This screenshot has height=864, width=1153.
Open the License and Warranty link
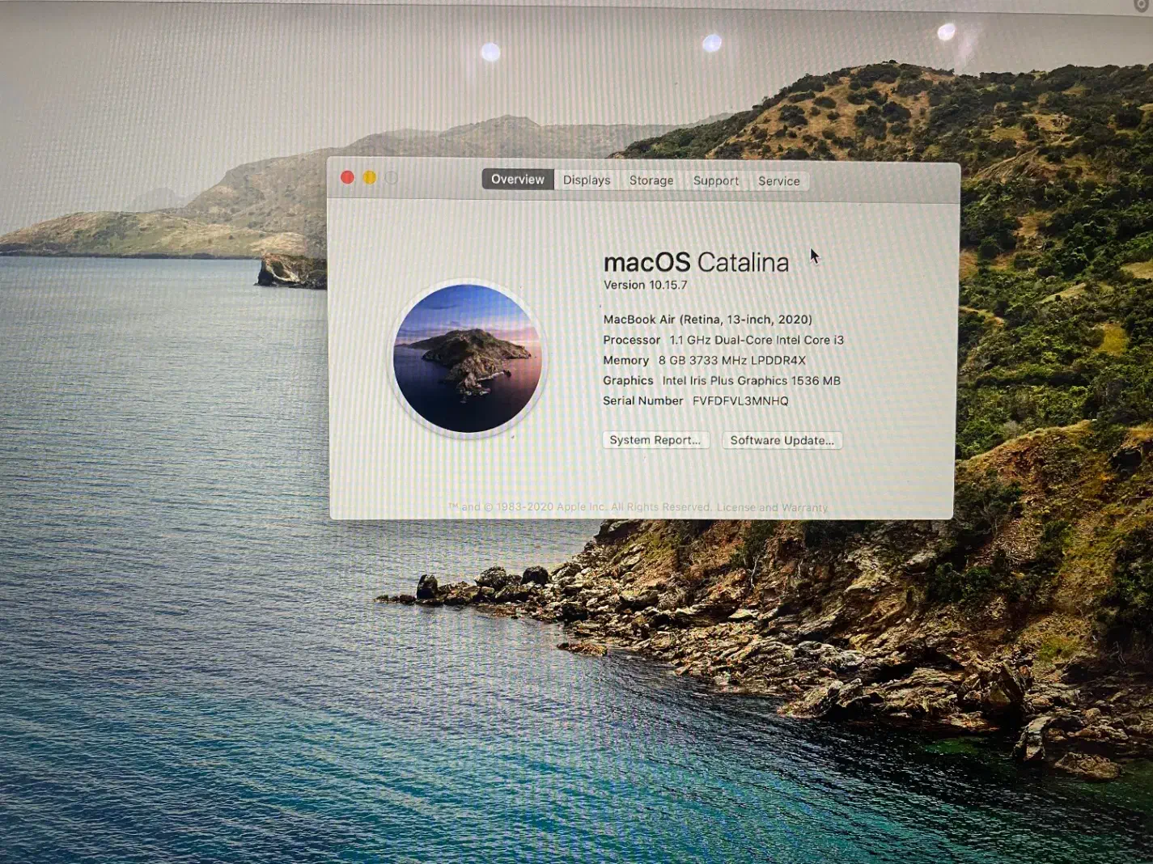tap(772, 508)
